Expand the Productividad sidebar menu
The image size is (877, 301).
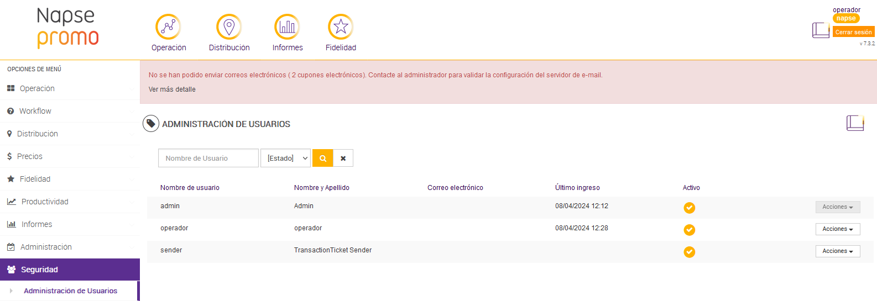(x=70, y=202)
